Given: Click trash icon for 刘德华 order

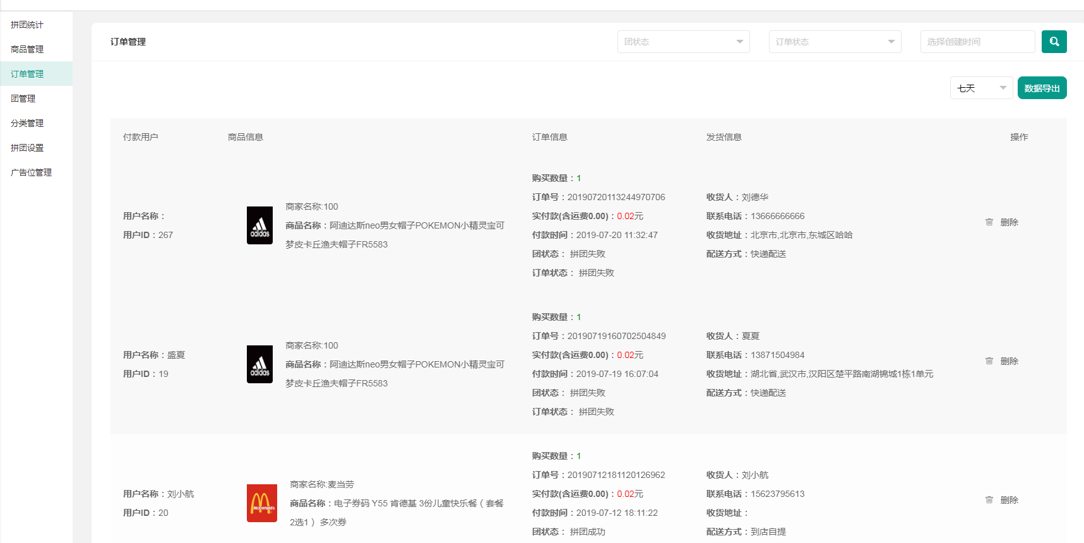Looking at the screenshot, I should 989,222.
